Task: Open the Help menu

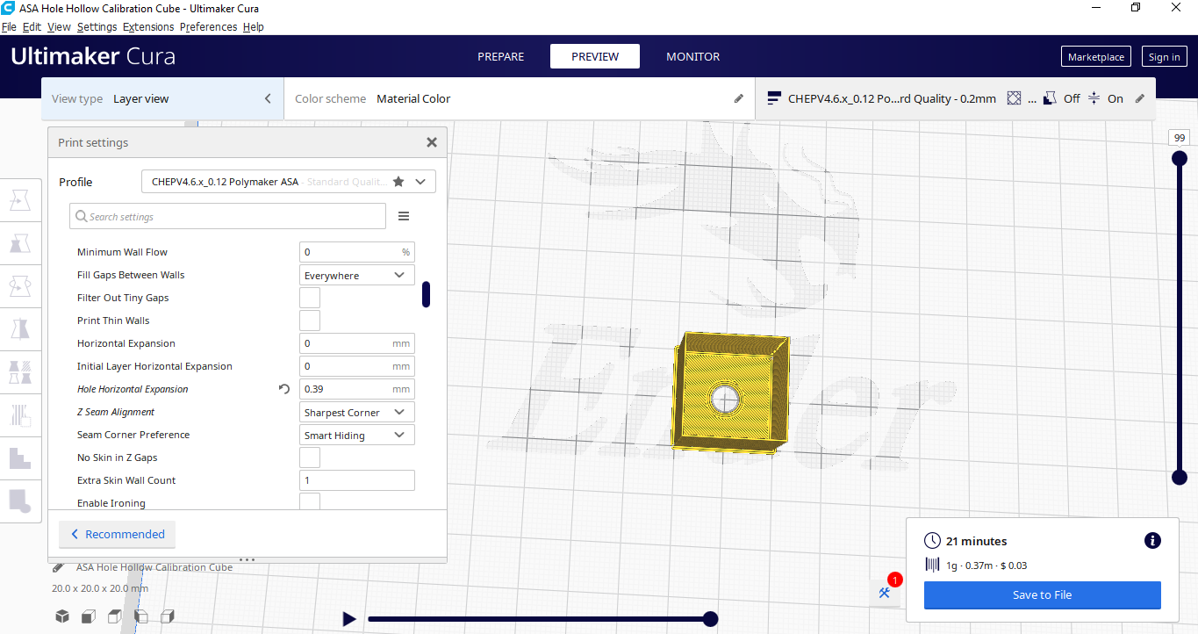Action: [x=254, y=27]
